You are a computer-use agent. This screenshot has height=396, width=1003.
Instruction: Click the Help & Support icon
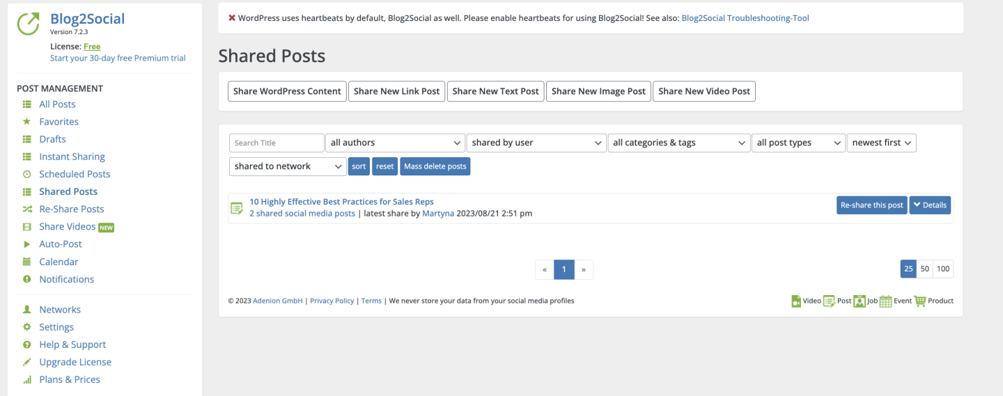[27, 344]
